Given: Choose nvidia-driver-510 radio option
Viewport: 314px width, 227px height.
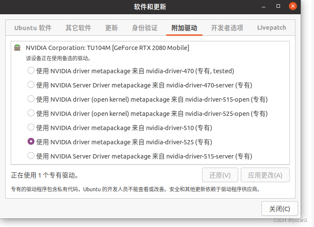Looking at the screenshot, I should (31, 127).
